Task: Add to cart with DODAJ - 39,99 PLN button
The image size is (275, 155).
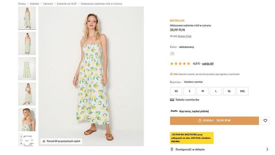Action: (x=214, y=121)
